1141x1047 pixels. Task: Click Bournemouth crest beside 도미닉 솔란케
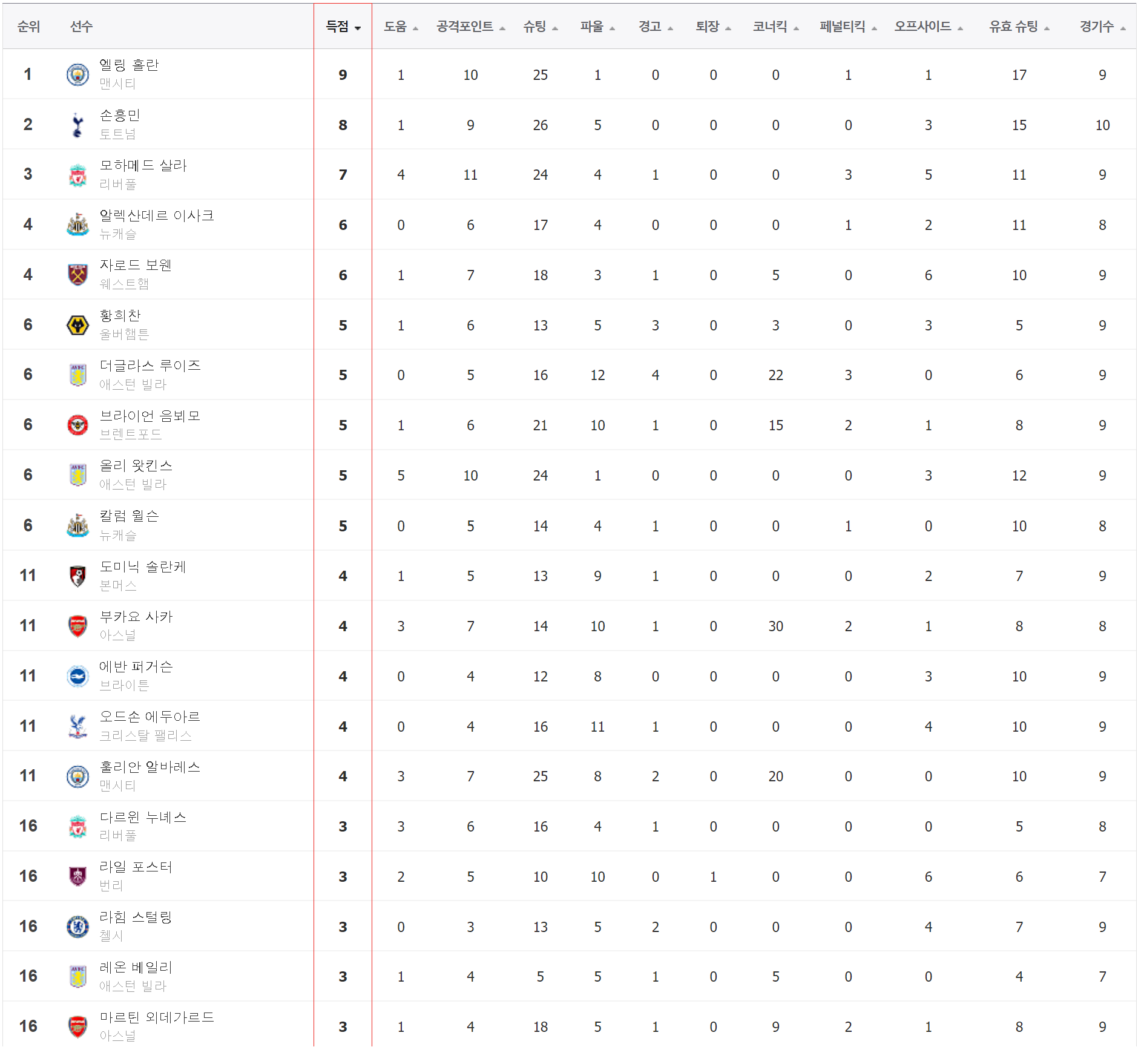tap(77, 576)
